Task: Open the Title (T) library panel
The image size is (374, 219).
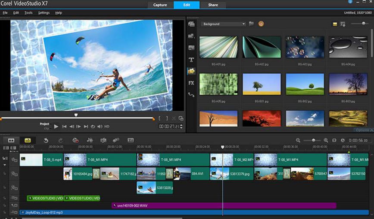Action: (x=191, y=59)
